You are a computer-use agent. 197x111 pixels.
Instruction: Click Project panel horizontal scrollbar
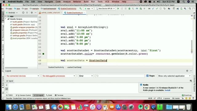[16, 68]
